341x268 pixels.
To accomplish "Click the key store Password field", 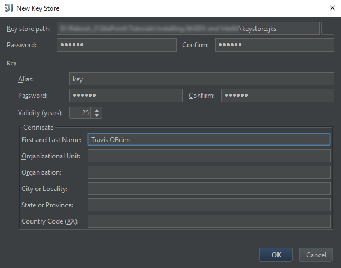I will point(116,45).
